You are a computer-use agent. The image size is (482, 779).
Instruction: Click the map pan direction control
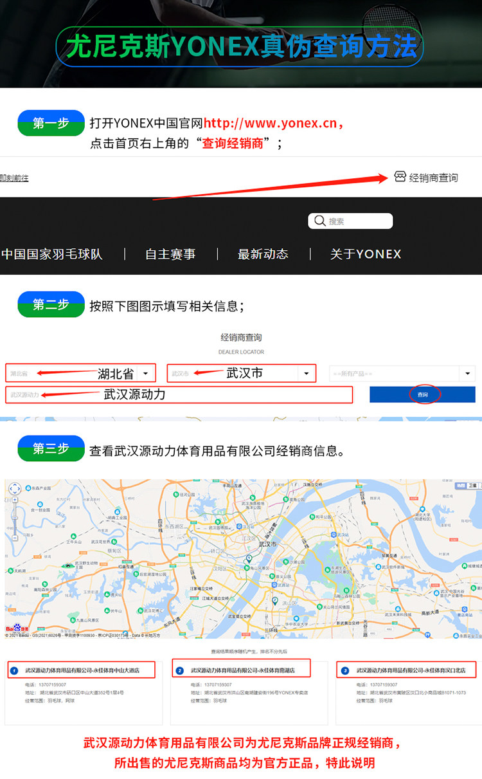15,490
